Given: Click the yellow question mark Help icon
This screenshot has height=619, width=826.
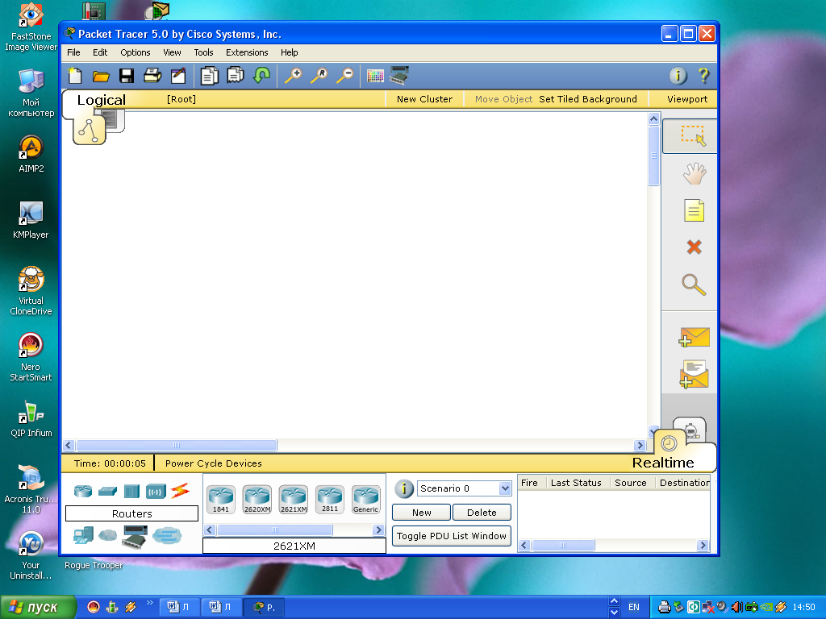Looking at the screenshot, I should (703, 76).
